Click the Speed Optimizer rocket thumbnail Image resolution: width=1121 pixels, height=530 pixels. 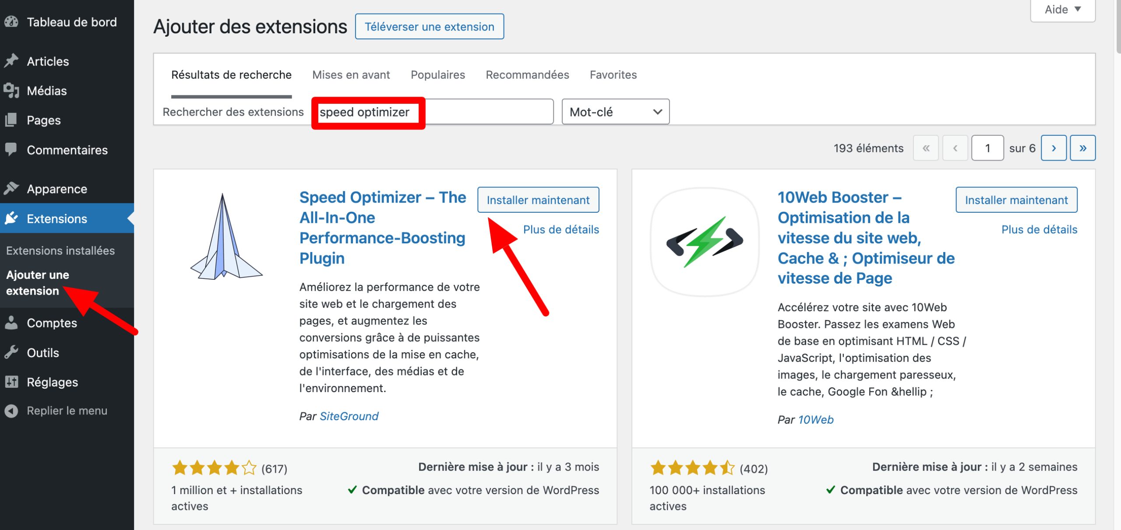pyautogui.click(x=226, y=236)
